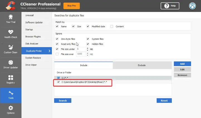Click the Reset button
The width and height of the screenshot is (201, 118).
[164, 101]
